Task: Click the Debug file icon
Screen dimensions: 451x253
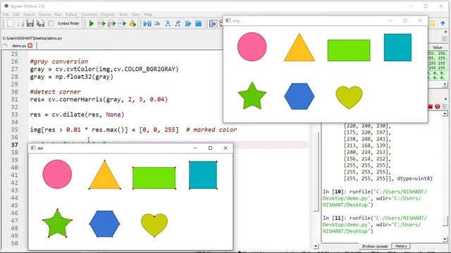Action: tap(147, 23)
